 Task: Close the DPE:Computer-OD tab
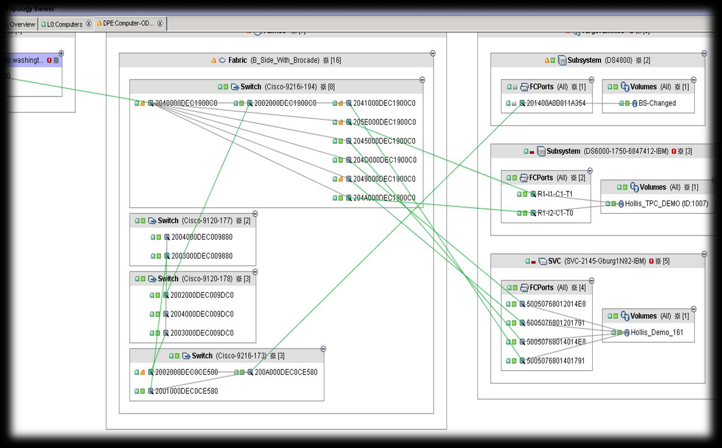(x=160, y=24)
